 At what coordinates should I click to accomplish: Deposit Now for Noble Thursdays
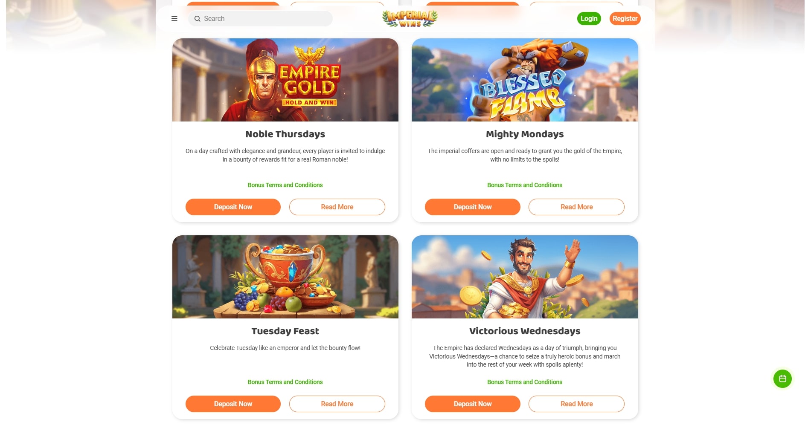click(233, 207)
